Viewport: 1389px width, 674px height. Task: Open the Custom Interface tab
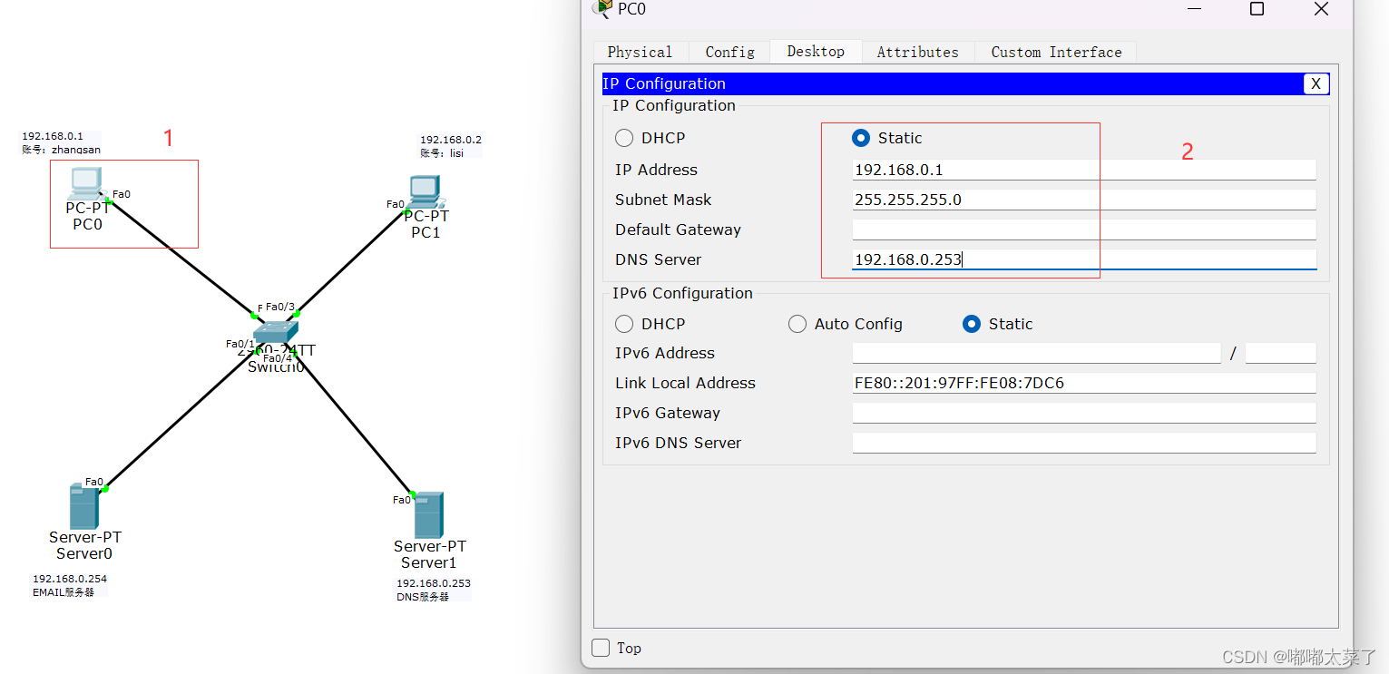click(1056, 52)
